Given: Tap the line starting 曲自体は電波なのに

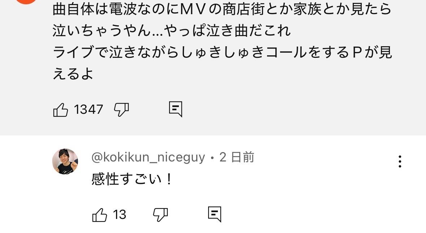Looking at the screenshot, I should pyautogui.click(x=222, y=9).
